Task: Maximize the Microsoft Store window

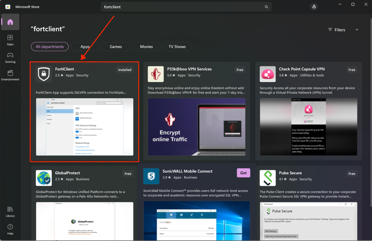Action: (353, 4)
